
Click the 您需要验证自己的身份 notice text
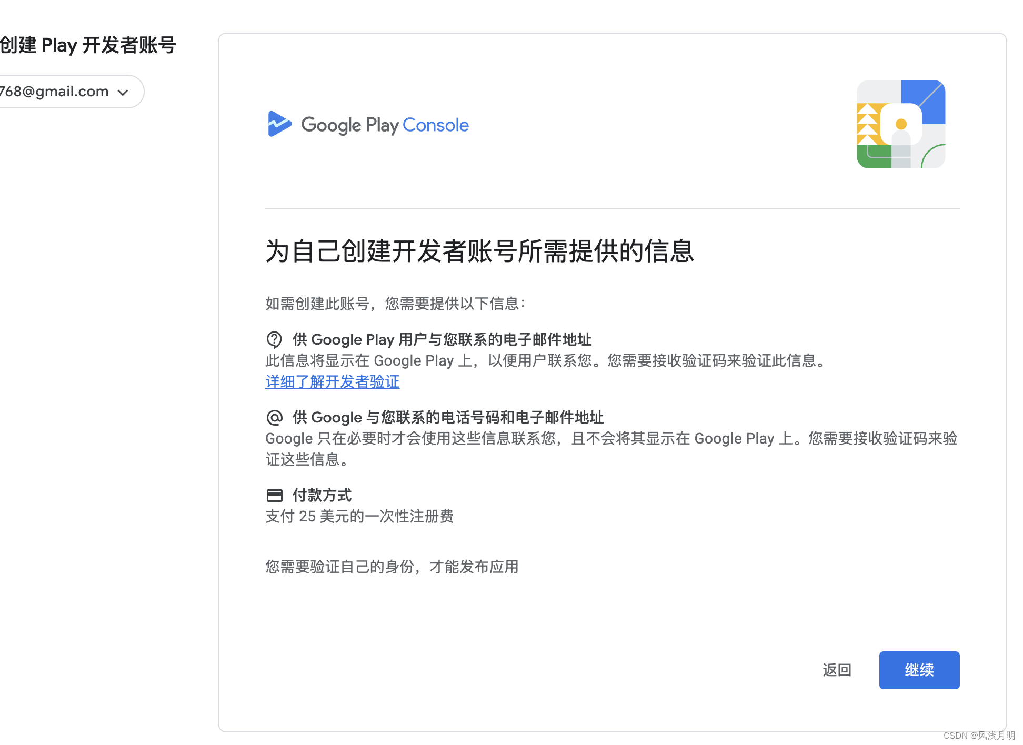coord(392,567)
